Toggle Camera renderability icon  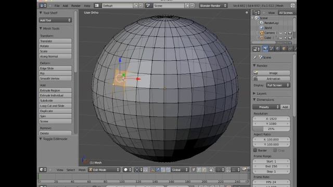point(290,33)
